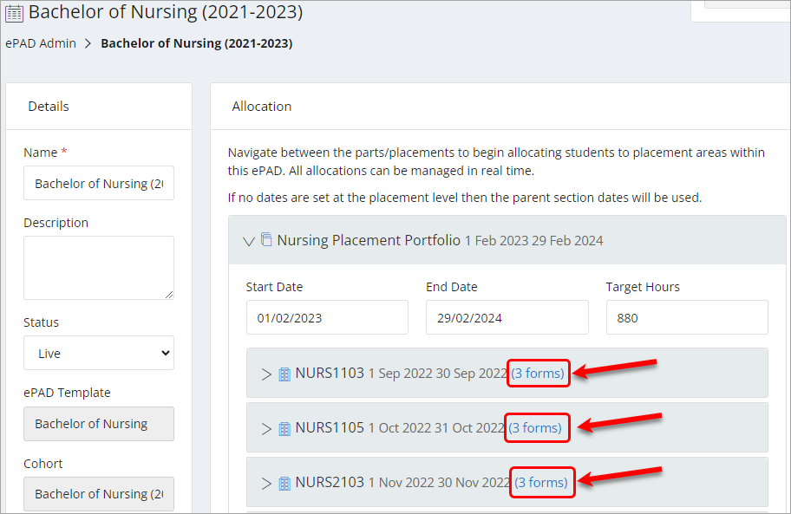
Task: Click inside the Start Date field
Action: point(327,317)
